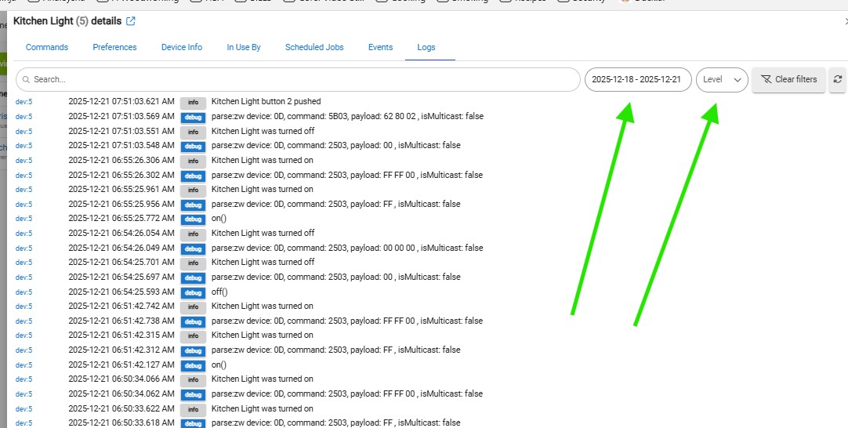Select 'Kitchen Light was turned off' at 07:51:03.551

click(x=263, y=131)
